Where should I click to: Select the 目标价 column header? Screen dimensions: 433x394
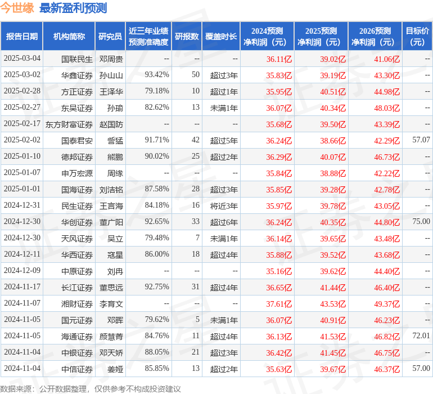point(417,36)
